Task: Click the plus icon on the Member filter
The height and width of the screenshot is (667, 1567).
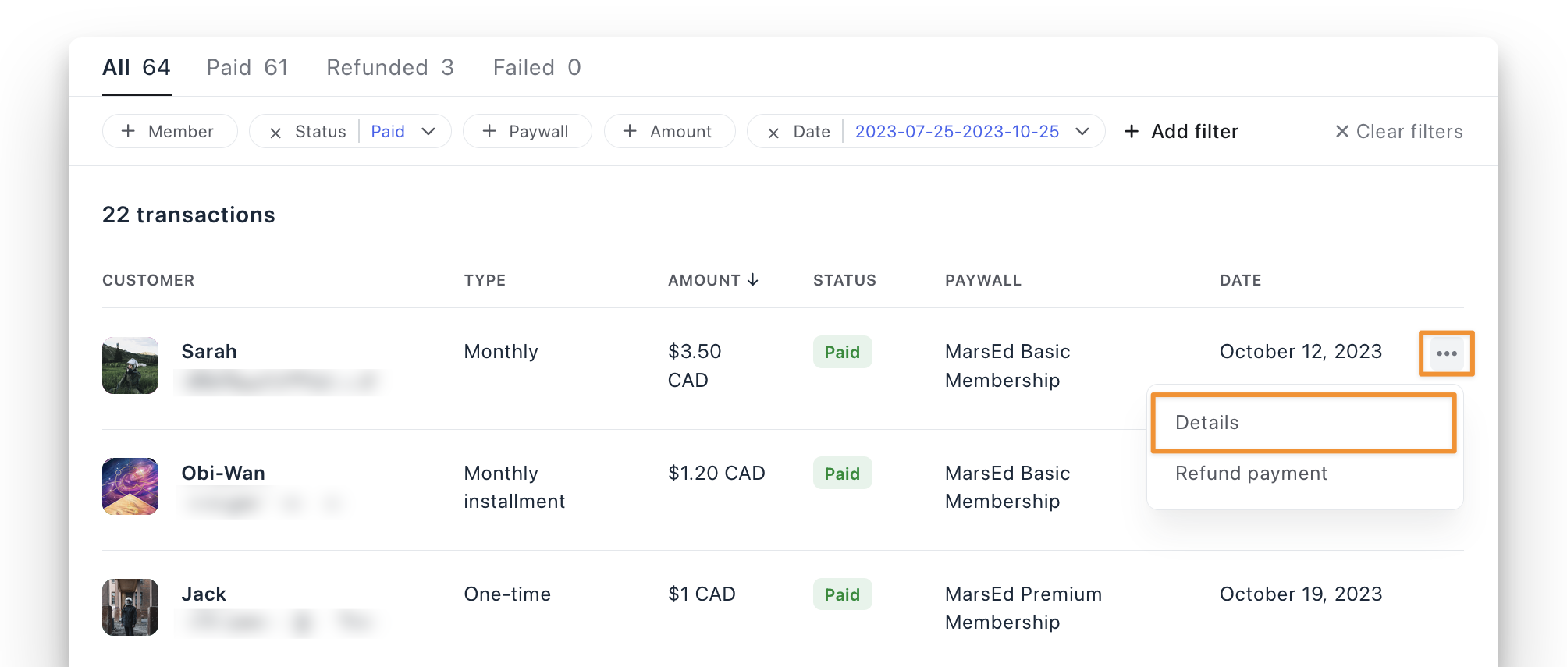Action: pyautogui.click(x=129, y=131)
